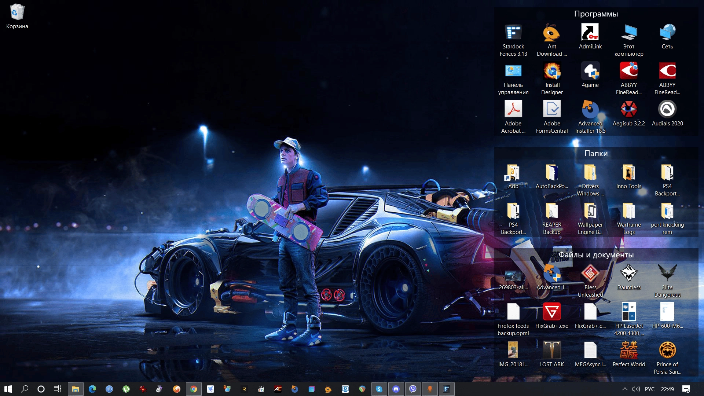Screen dimensions: 704x396
Task: Open Fences app on the taskbar
Action: coord(447,389)
